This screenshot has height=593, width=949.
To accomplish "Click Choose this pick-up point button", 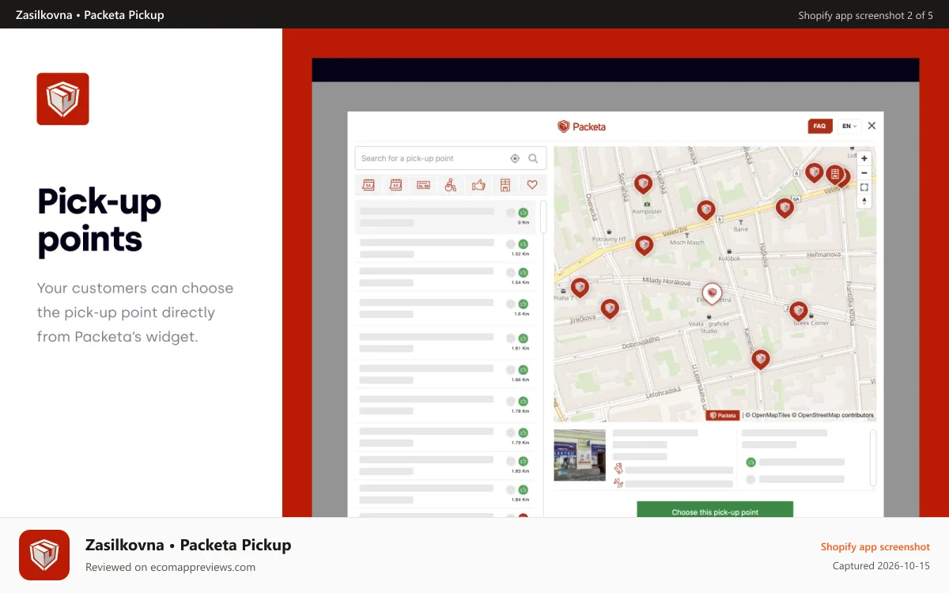I will click(715, 510).
